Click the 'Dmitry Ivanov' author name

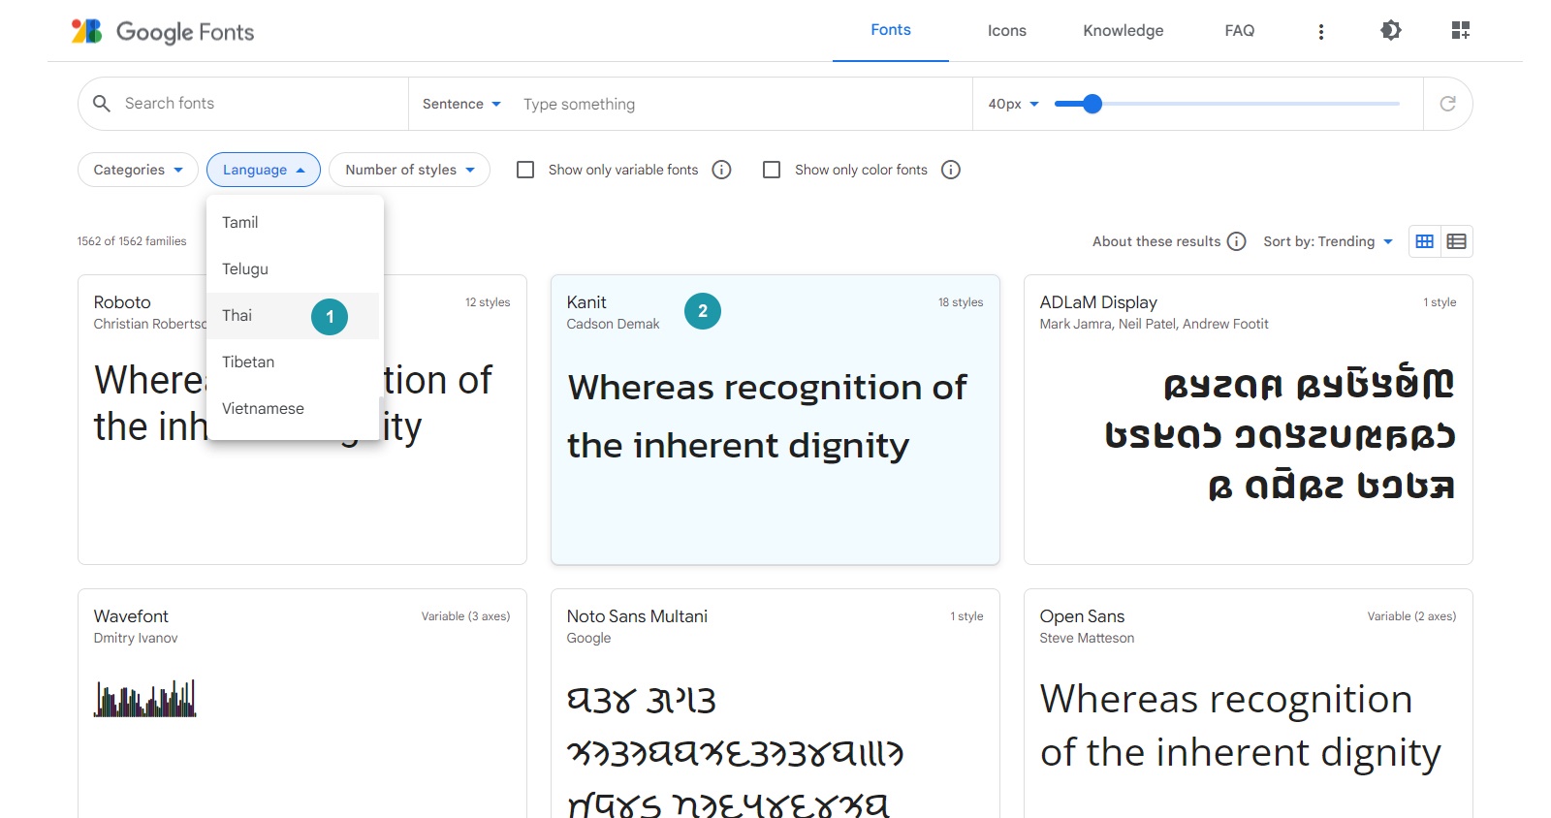click(136, 638)
